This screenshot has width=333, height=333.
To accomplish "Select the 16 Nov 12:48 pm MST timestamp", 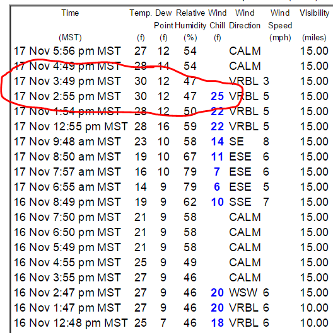I will [x=71, y=323].
